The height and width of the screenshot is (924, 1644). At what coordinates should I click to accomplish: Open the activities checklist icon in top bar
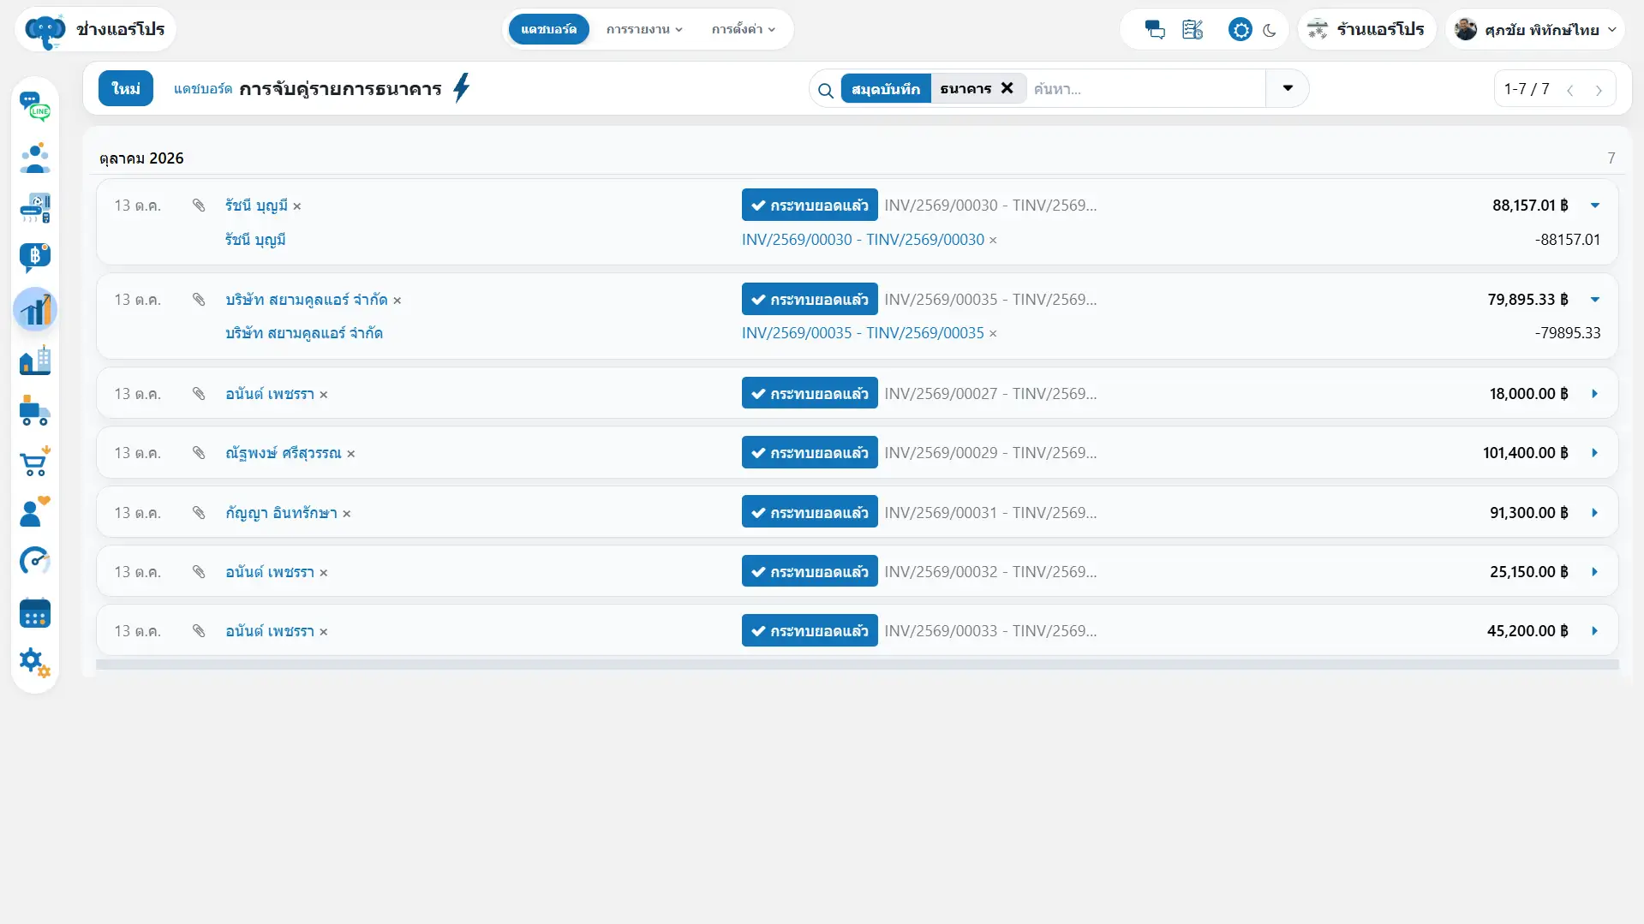pos(1193,30)
